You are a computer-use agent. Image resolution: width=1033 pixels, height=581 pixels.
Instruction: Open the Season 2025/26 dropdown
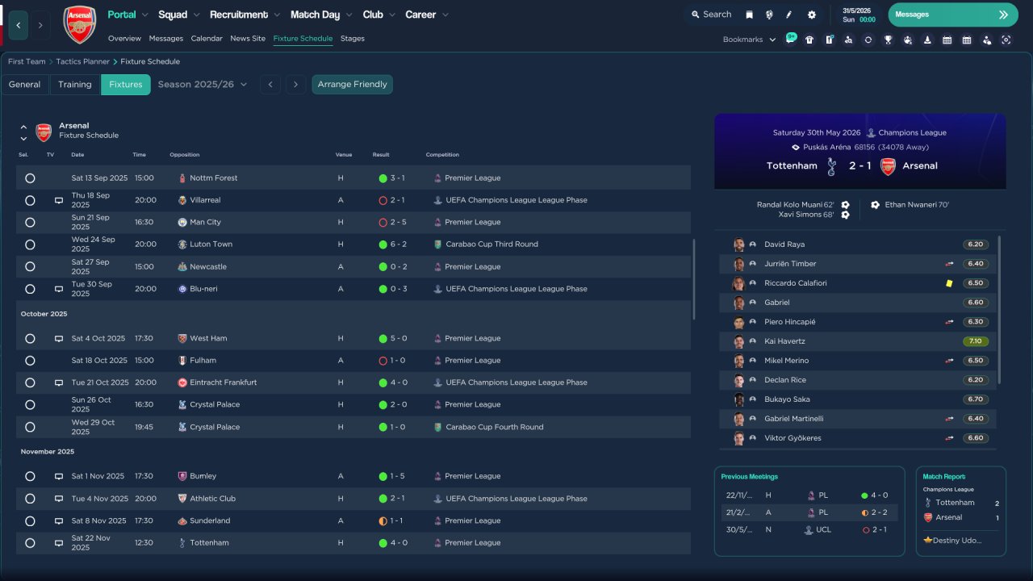203,85
